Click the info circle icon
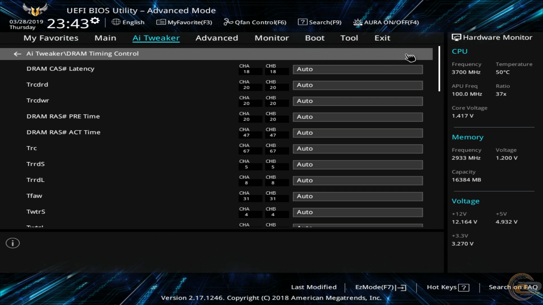Screen dimensions: 543x305 (13, 243)
